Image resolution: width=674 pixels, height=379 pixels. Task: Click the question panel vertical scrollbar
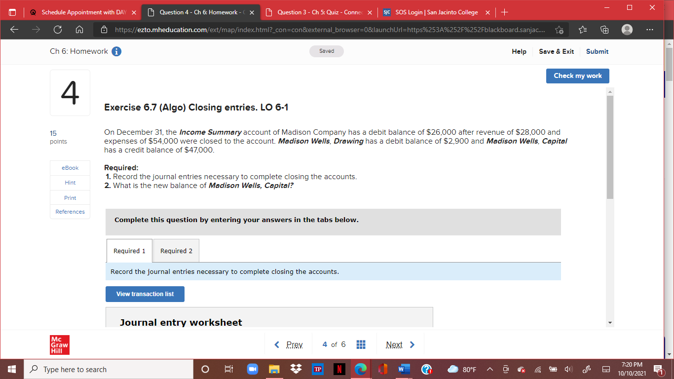point(610,148)
